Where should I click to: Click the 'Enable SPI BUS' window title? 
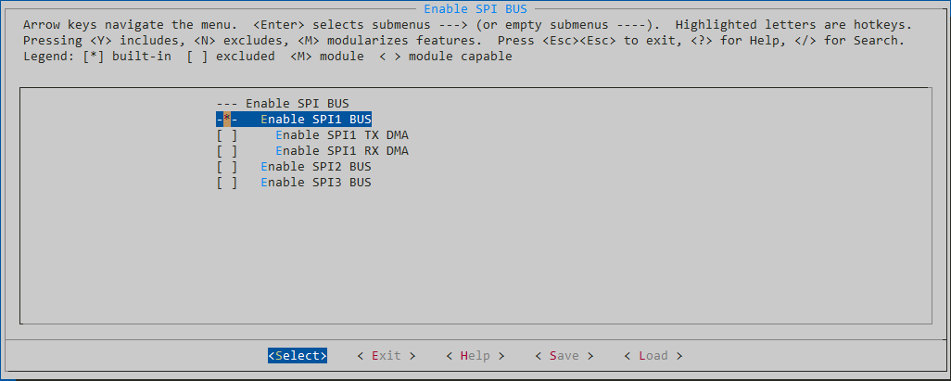[x=475, y=9]
